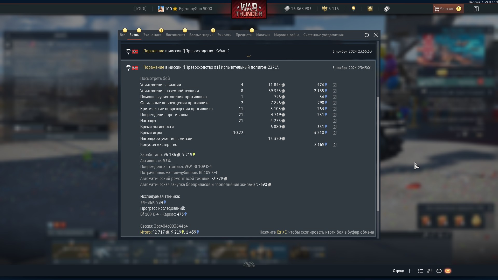Open the Системные уведомления tab
Viewport: 498px width, 280px height.
[323, 35]
